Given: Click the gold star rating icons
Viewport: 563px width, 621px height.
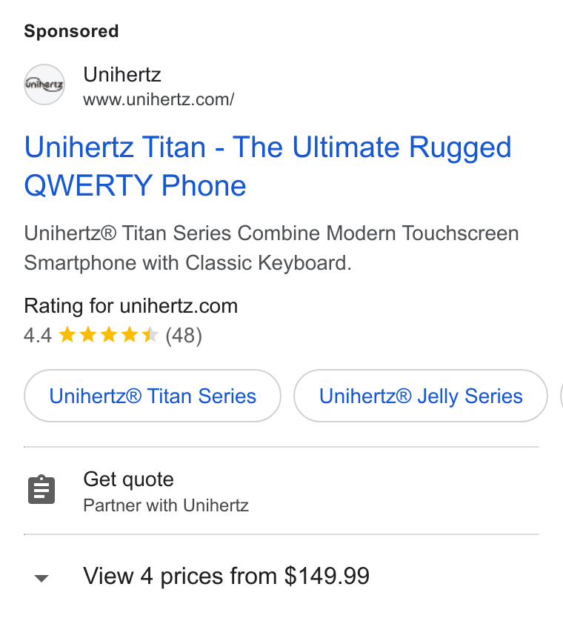Looking at the screenshot, I should (x=108, y=335).
